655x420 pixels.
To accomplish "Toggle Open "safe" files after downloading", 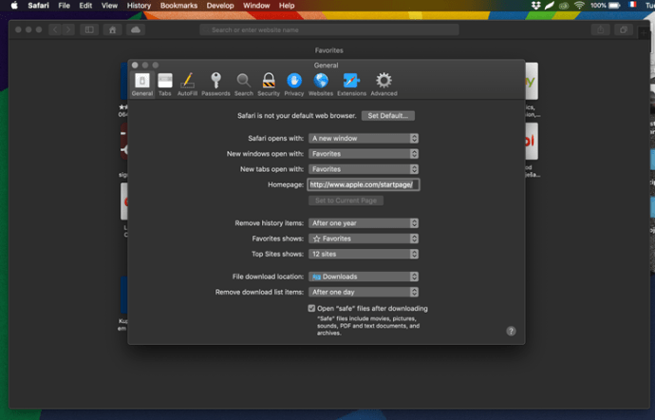I will click(311, 308).
